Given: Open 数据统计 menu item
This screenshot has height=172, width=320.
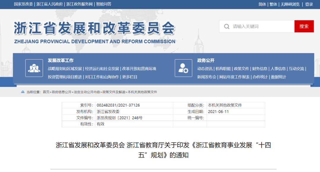Looking at the screenshot, I should [279, 77].
